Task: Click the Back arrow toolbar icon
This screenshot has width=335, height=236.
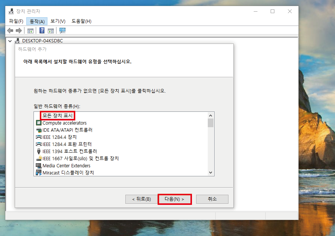Action: pos(10,31)
